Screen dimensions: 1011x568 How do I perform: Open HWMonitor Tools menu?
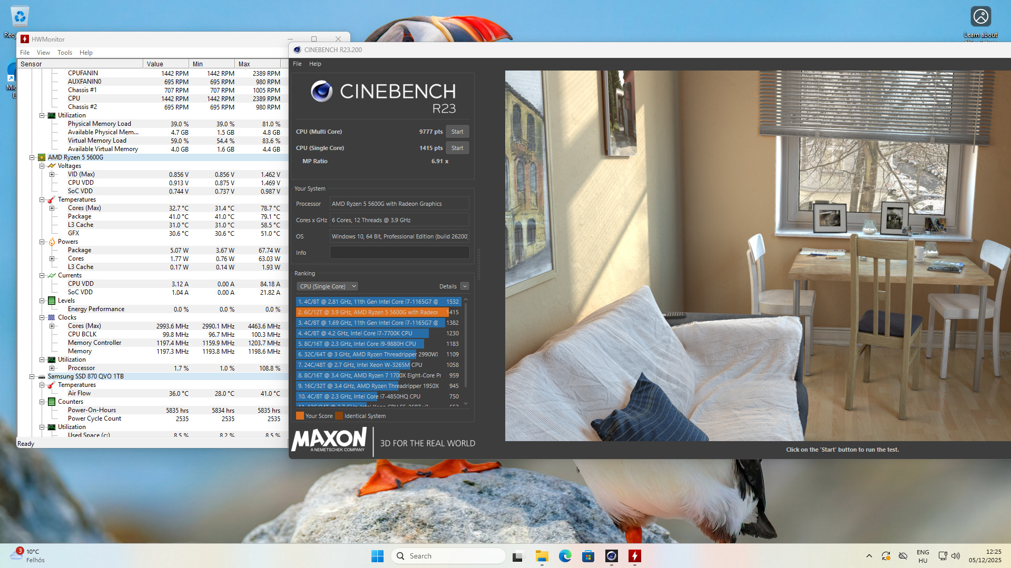point(65,53)
